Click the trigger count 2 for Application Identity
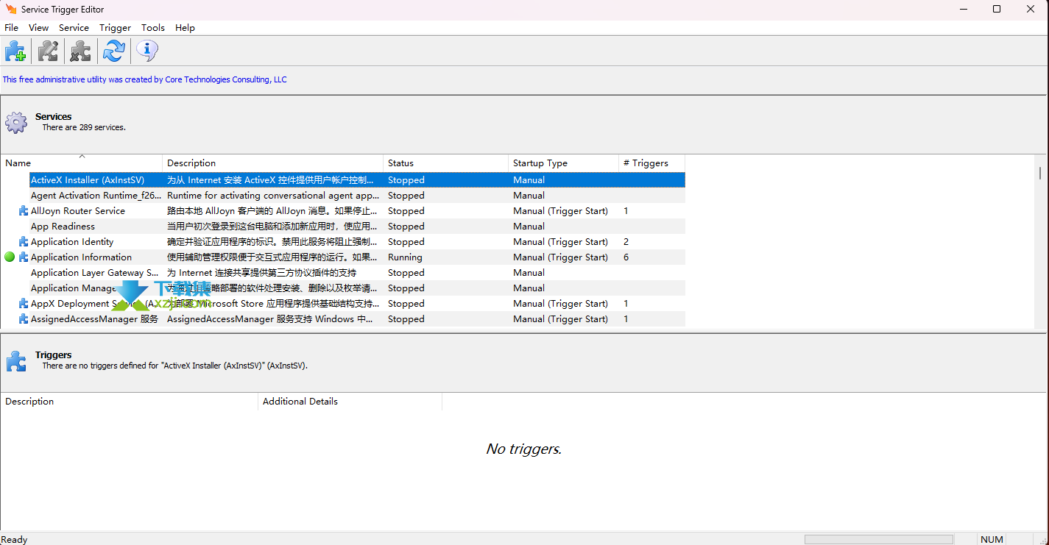The width and height of the screenshot is (1049, 545). pyautogui.click(x=626, y=242)
